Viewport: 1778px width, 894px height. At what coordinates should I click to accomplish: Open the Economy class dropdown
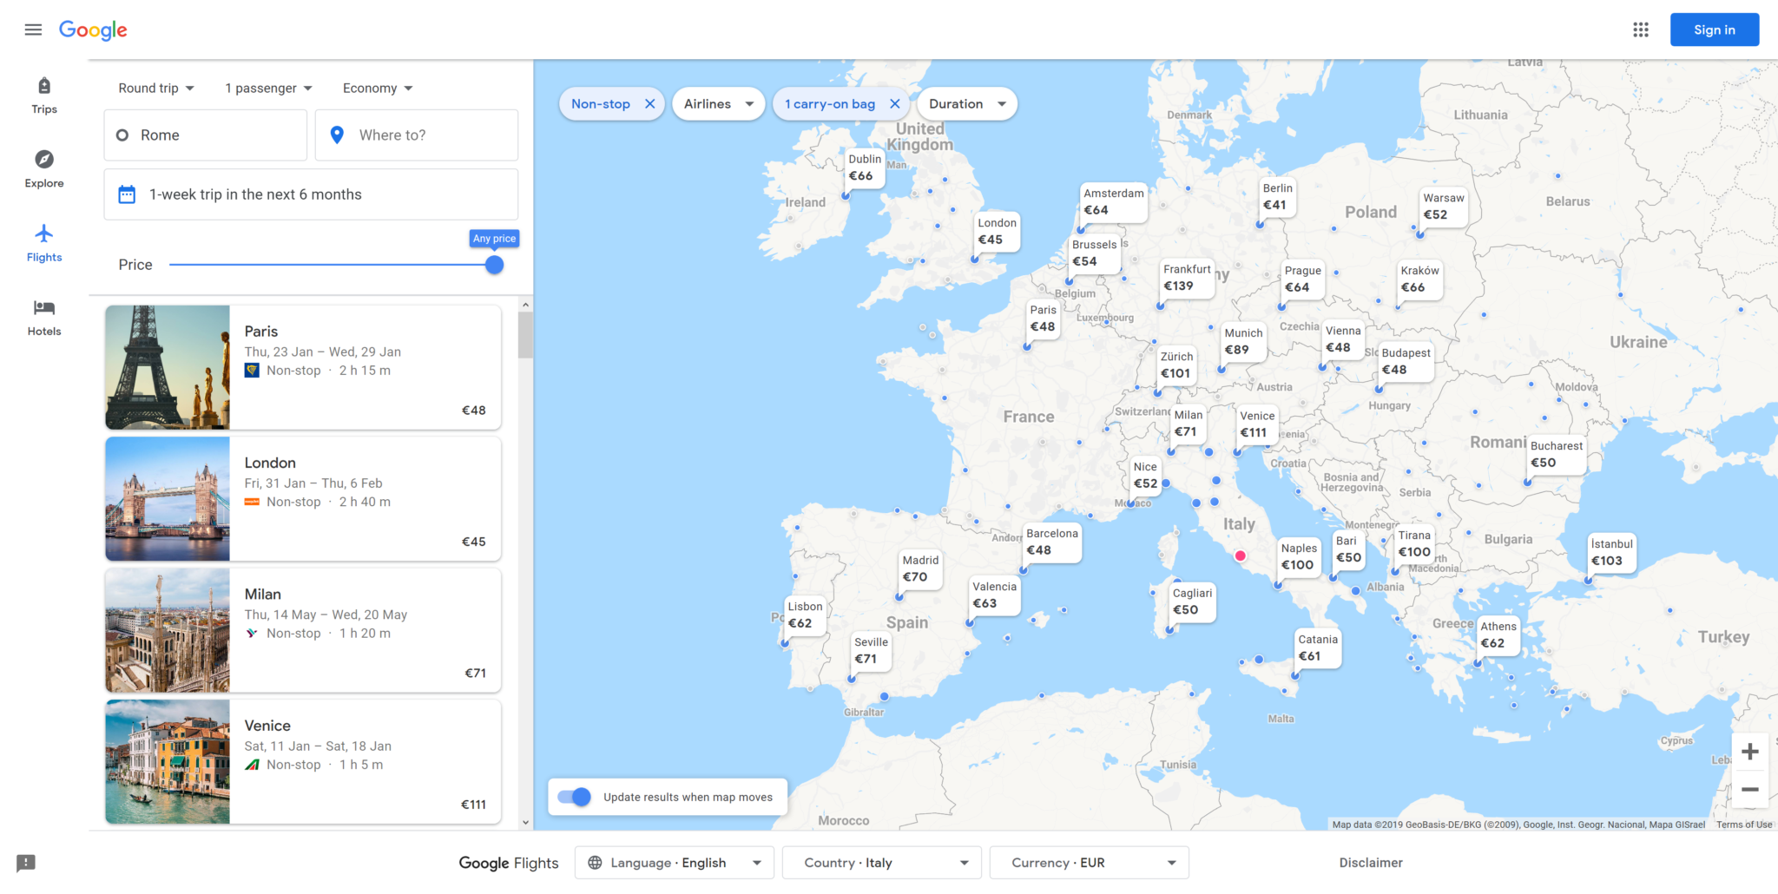(x=378, y=88)
